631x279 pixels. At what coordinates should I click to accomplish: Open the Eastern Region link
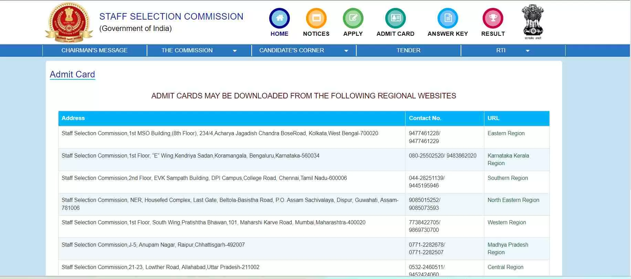click(506, 133)
